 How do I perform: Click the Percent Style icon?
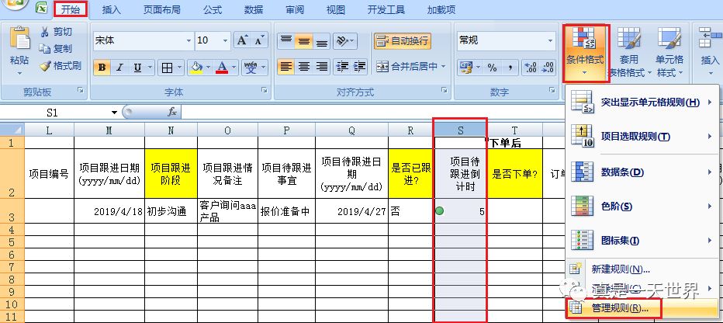point(492,68)
